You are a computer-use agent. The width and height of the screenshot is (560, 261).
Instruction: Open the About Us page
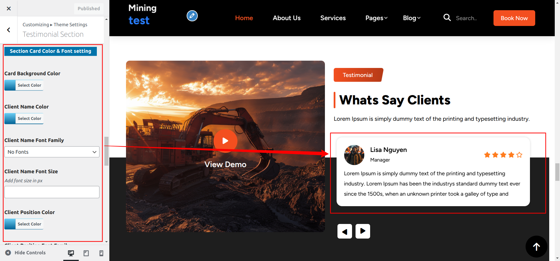tap(286, 18)
